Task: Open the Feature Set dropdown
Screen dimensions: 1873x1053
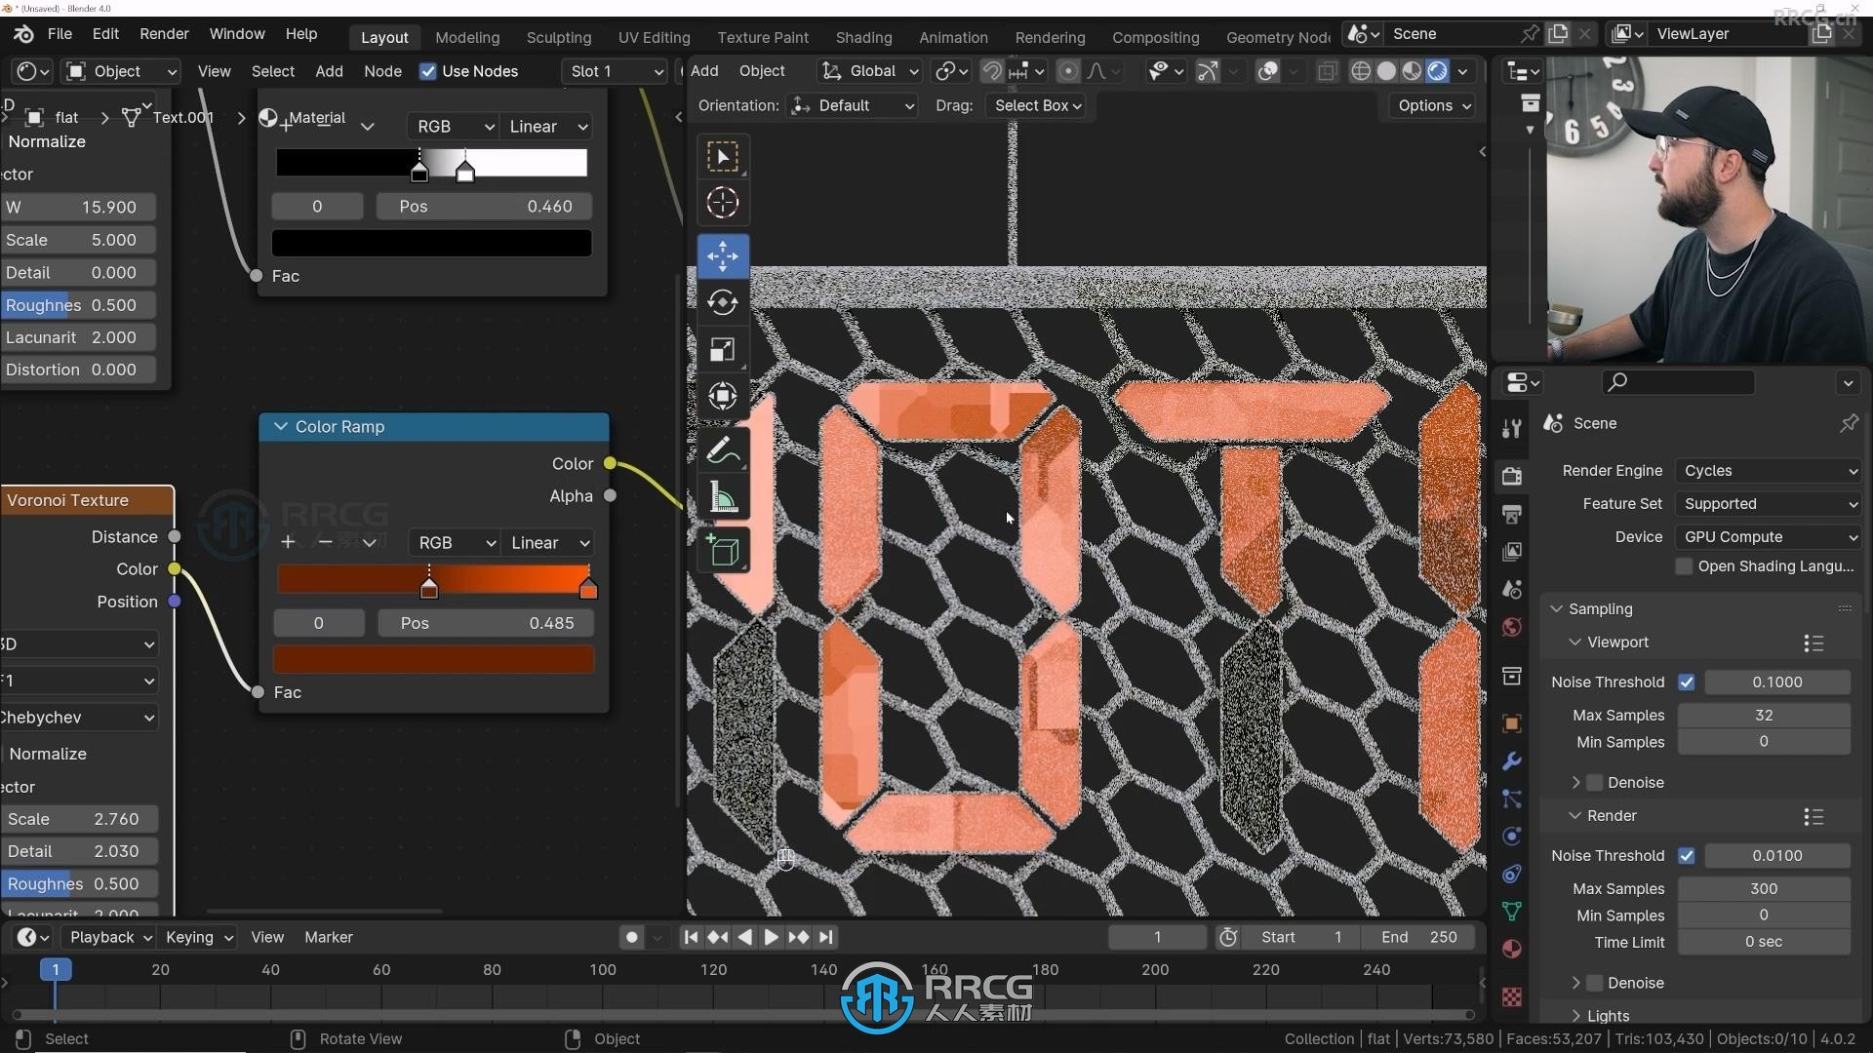Action: pyautogui.click(x=1769, y=504)
